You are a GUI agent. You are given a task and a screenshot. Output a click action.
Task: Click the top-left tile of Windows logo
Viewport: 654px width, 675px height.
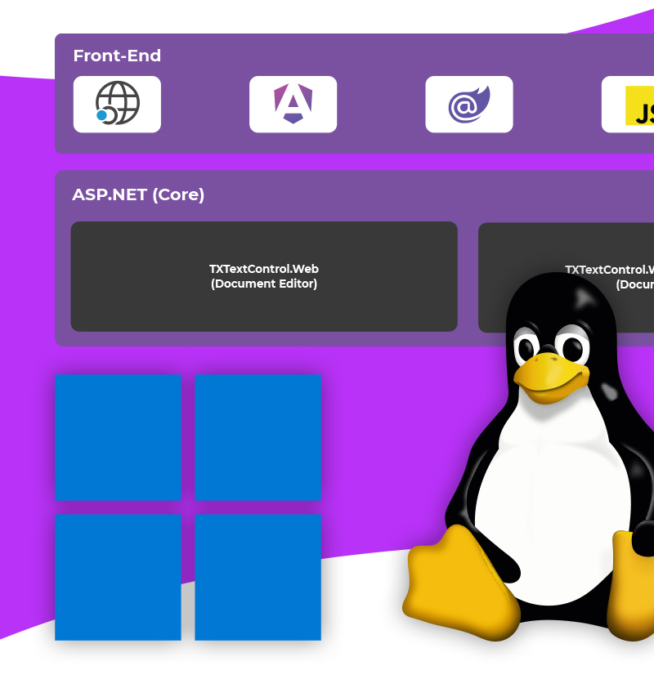point(118,436)
